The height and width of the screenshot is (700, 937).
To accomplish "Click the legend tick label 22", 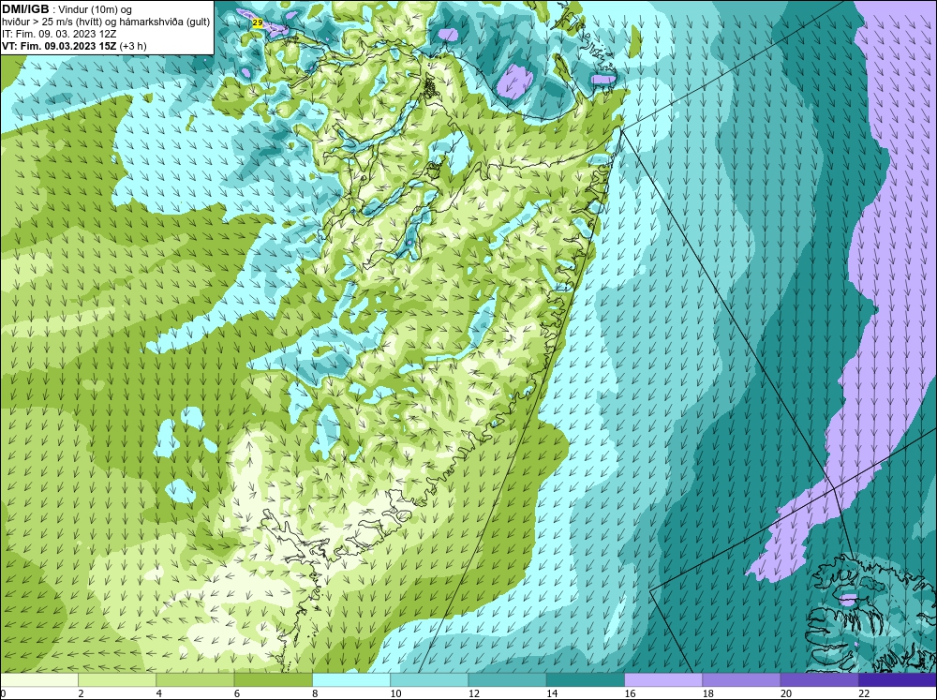I will pyautogui.click(x=864, y=693).
